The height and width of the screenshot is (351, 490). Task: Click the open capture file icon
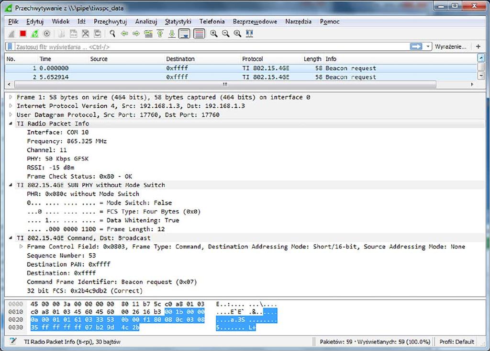pos(62,34)
